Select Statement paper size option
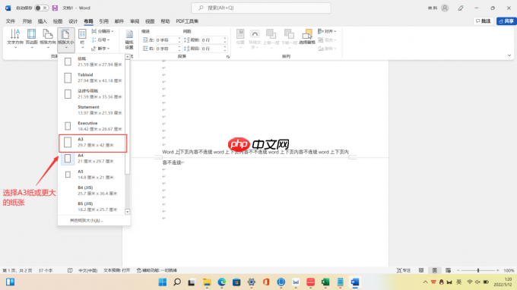The image size is (517, 290). (x=92, y=110)
